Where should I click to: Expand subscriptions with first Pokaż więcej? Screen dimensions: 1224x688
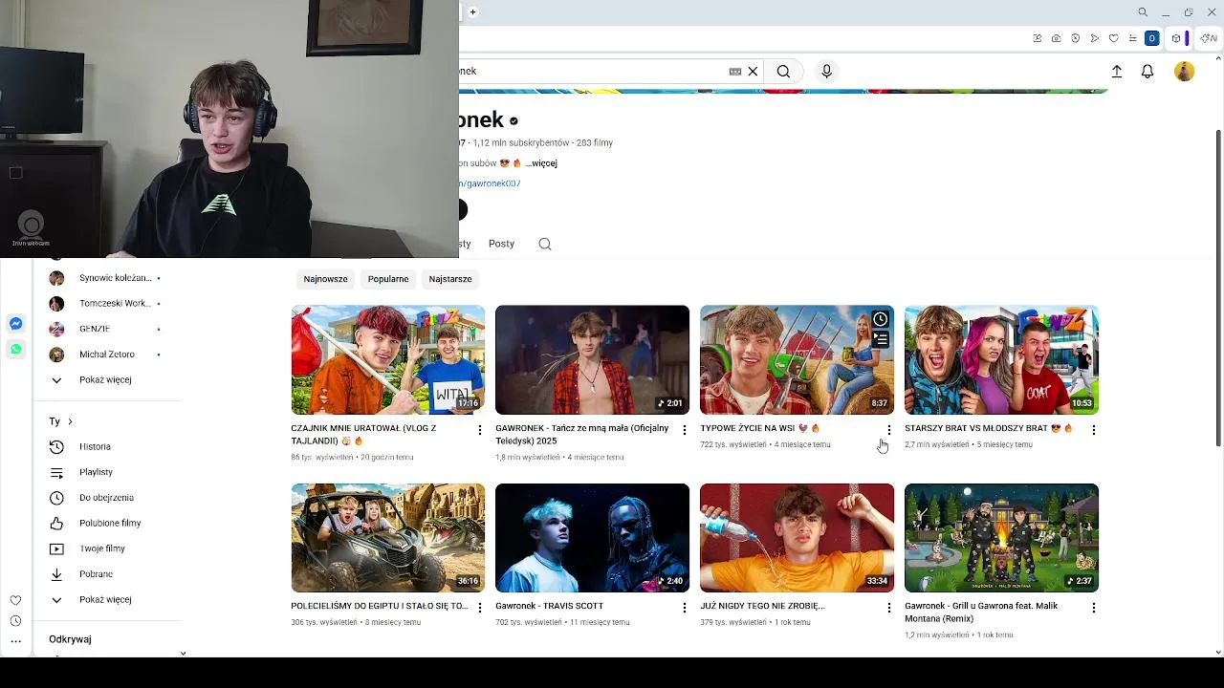click(x=105, y=380)
